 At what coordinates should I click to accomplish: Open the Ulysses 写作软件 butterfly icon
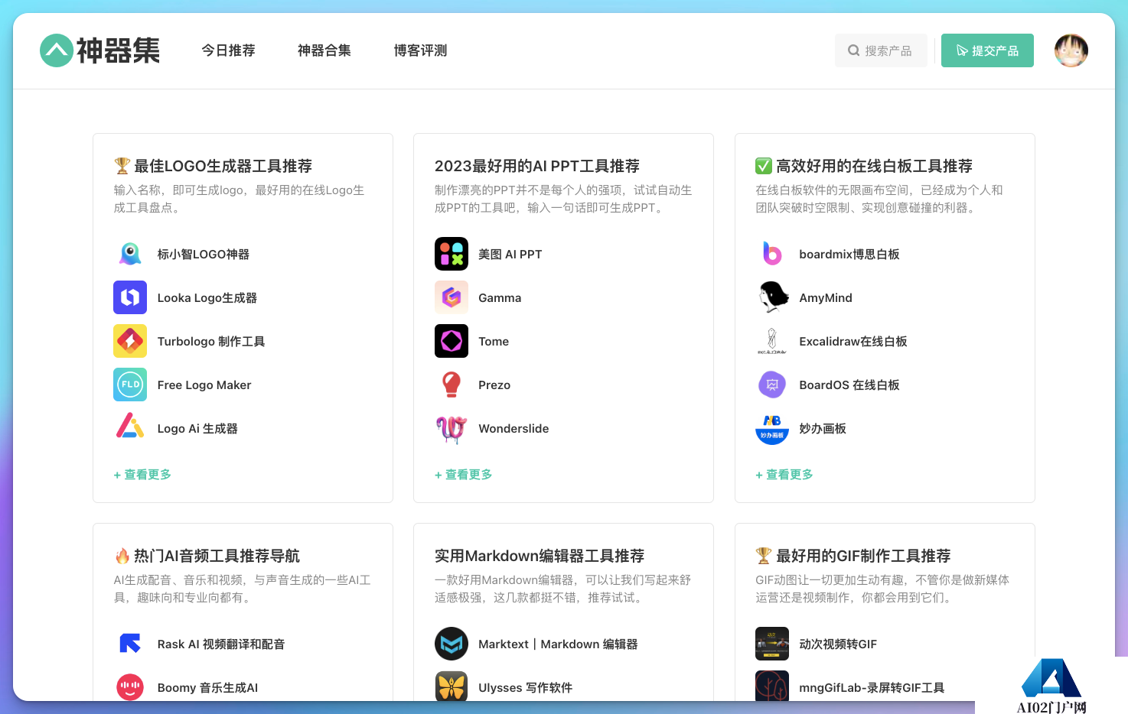pos(452,686)
